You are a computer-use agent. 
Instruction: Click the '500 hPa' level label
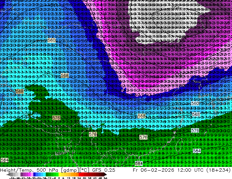click(x=47, y=170)
